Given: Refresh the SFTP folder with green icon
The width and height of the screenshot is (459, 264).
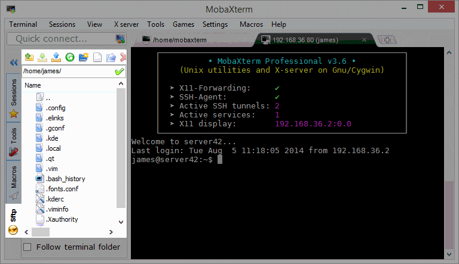Looking at the screenshot, I should coord(70,57).
